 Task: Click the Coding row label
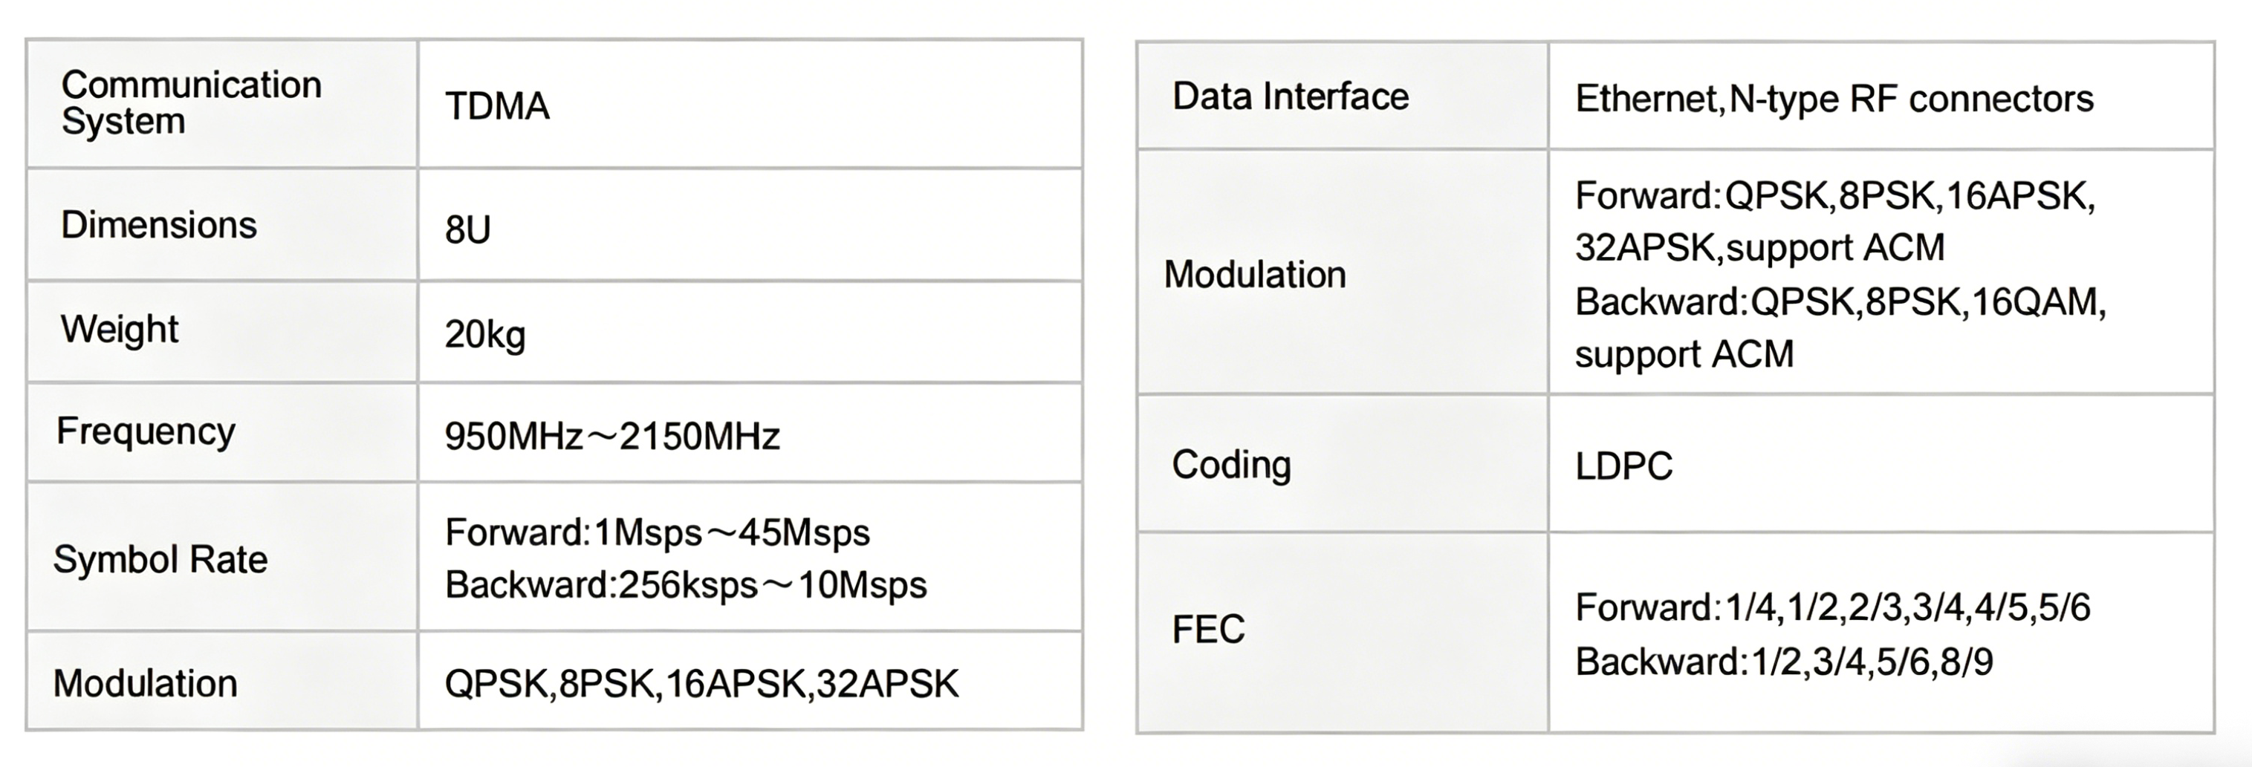click(x=1231, y=465)
